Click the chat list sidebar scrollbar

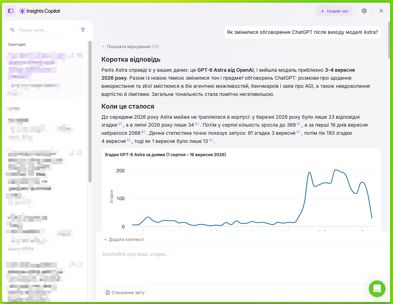pyautogui.click(x=90, y=112)
